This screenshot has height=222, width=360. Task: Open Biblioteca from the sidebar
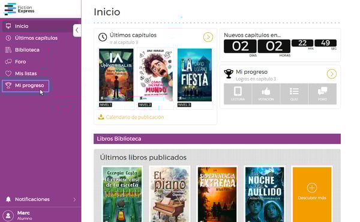click(27, 50)
